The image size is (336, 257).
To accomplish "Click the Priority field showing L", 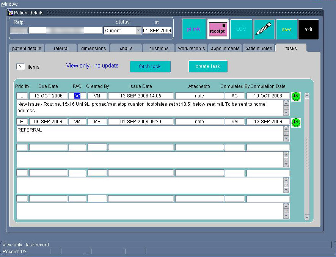I will pos(22,96).
